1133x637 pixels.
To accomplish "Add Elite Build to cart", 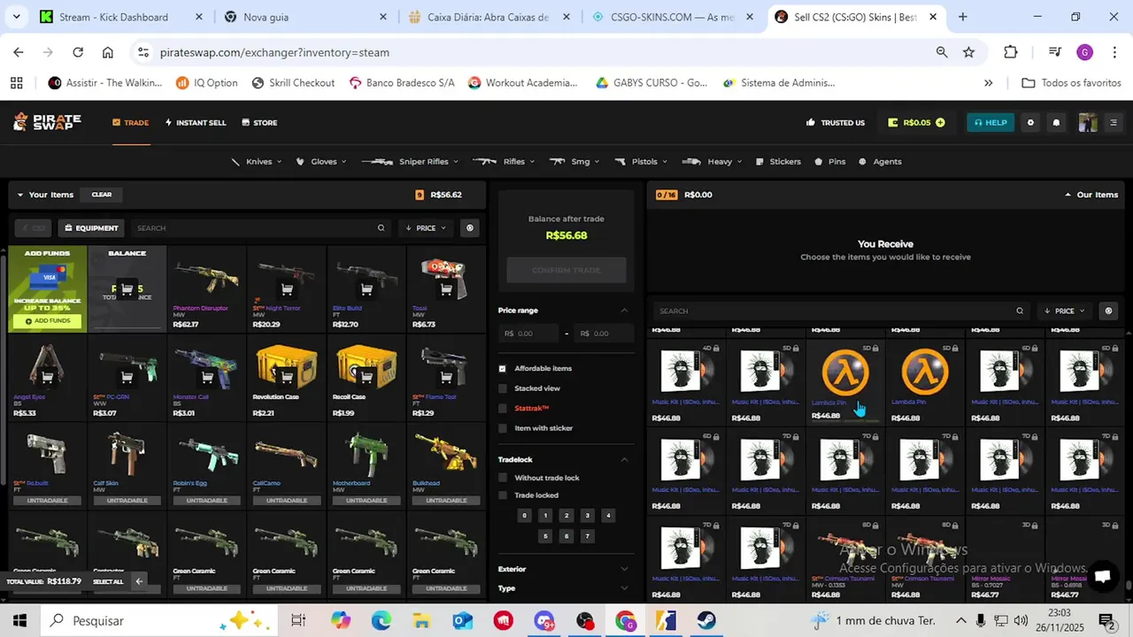I will coord(366,289).
